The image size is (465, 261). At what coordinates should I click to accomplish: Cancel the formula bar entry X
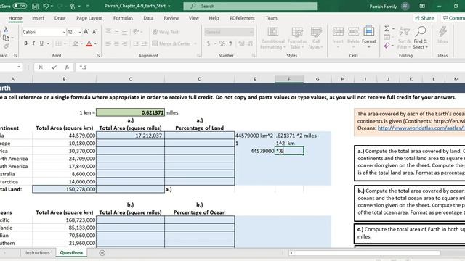[41, 67]
